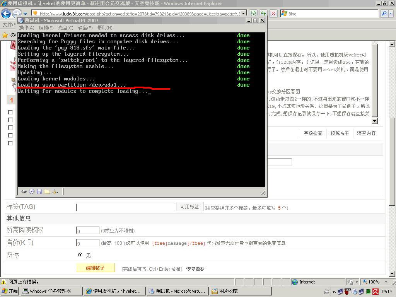Tick the third checkbox in the left column

point(10,128)
